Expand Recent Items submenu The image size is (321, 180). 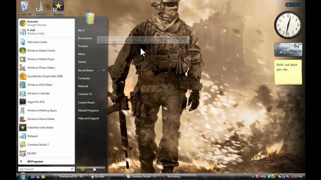[x=91, y=70]
